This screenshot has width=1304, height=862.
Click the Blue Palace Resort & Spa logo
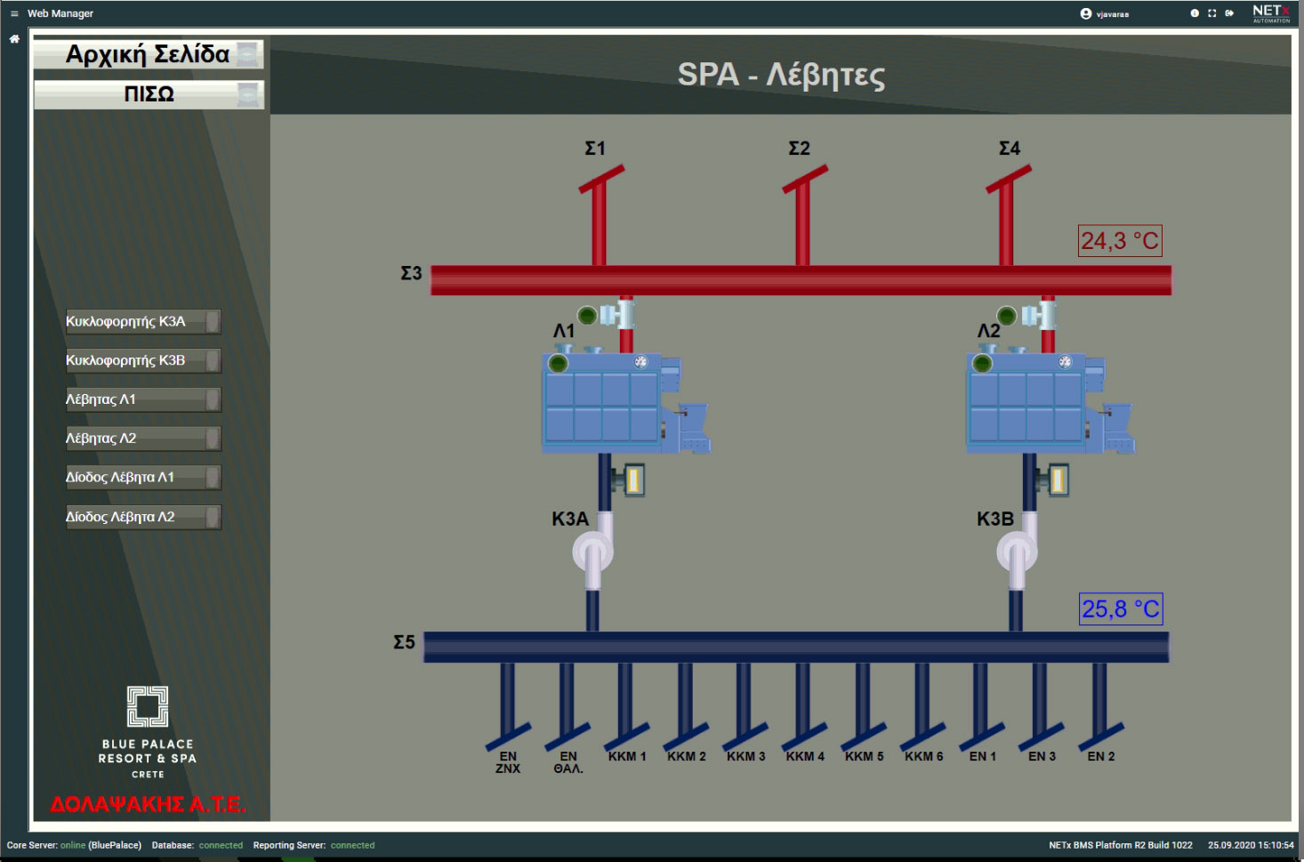point(148,732)
